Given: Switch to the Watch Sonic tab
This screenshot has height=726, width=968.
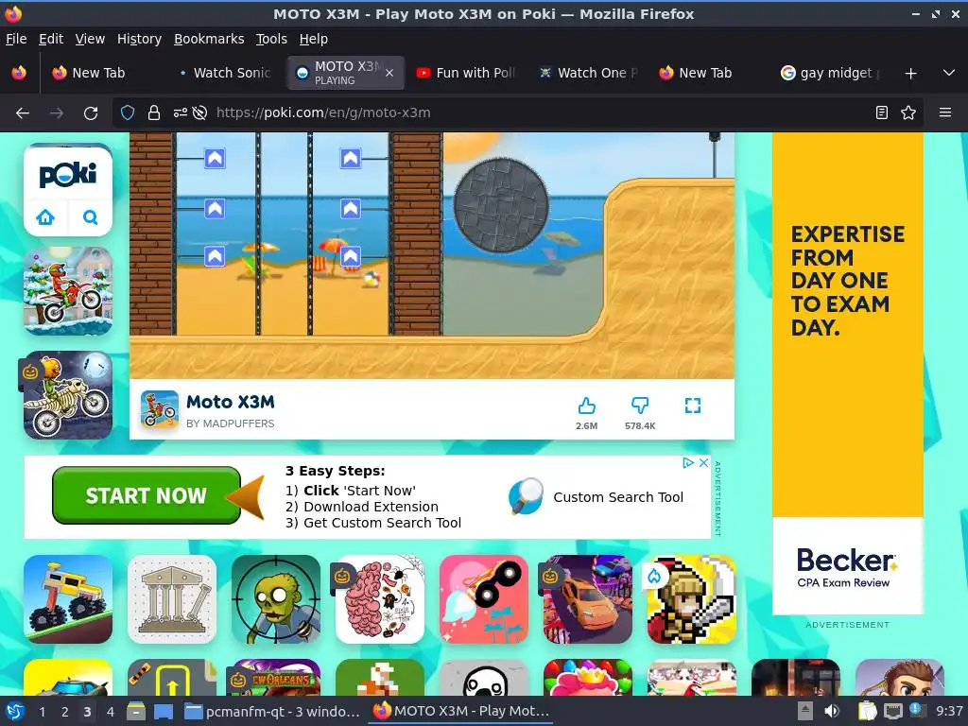Looking at the screenshot, I should (223, 73).
